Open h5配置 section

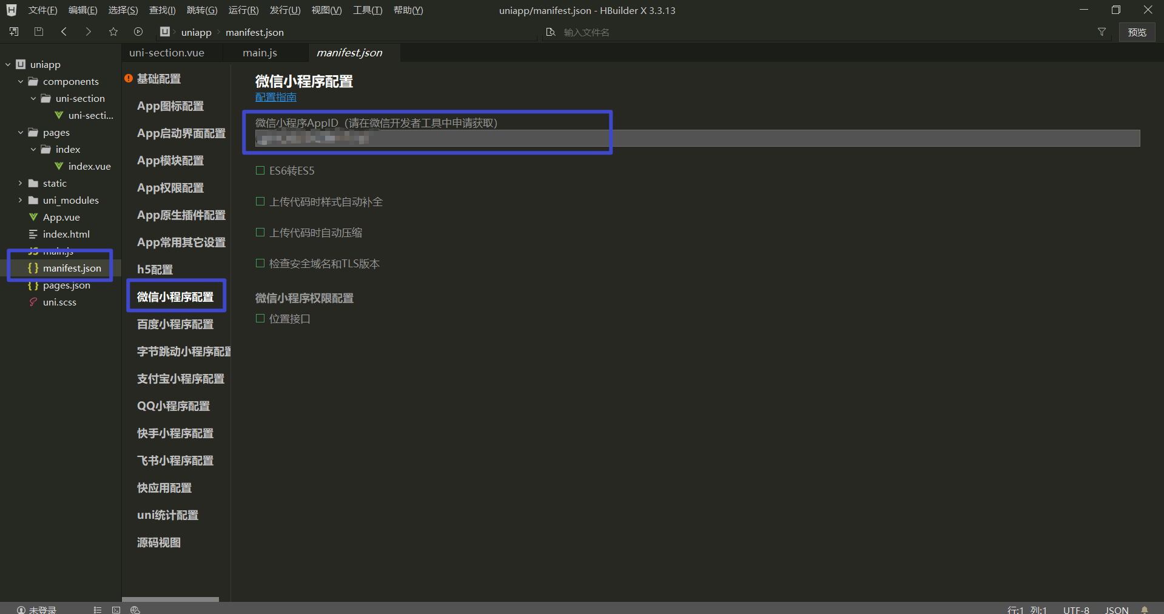click(155, 270)
